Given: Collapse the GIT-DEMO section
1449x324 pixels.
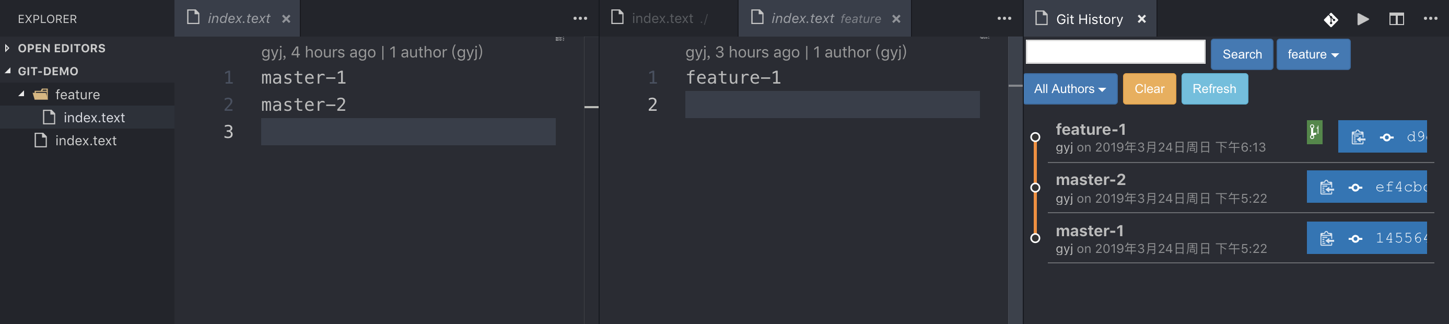Looking at the screenshot, I should click(x=8, y=72).
